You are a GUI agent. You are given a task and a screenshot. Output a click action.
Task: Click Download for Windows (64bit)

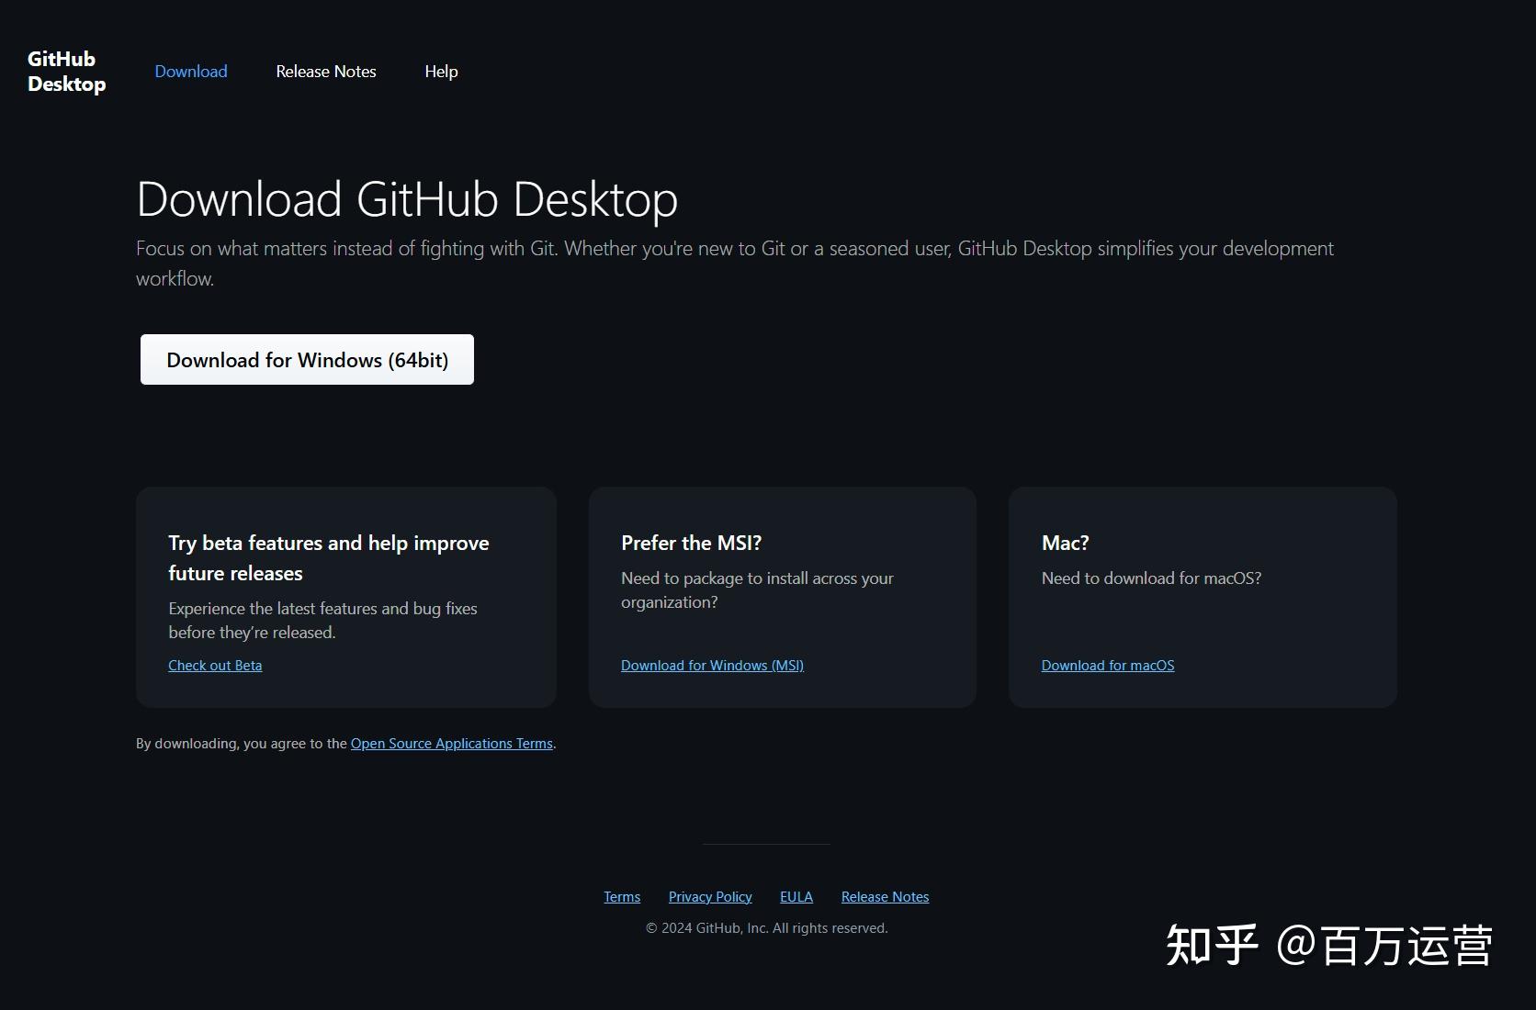pos(306,360)
